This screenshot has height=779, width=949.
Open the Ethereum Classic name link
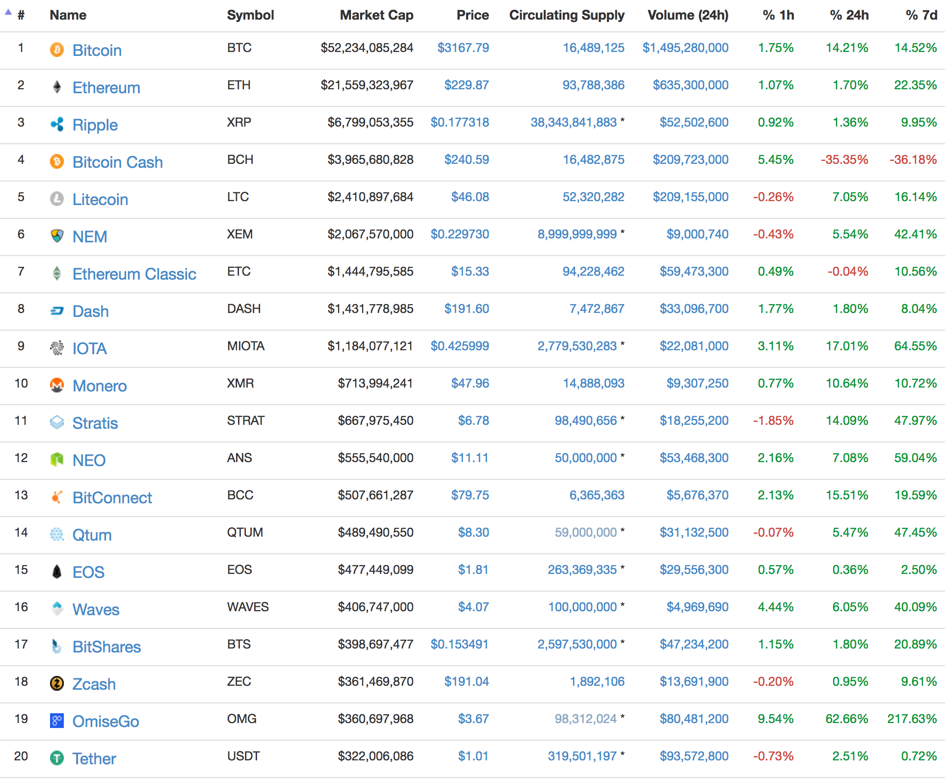click(x=134, y=274)
